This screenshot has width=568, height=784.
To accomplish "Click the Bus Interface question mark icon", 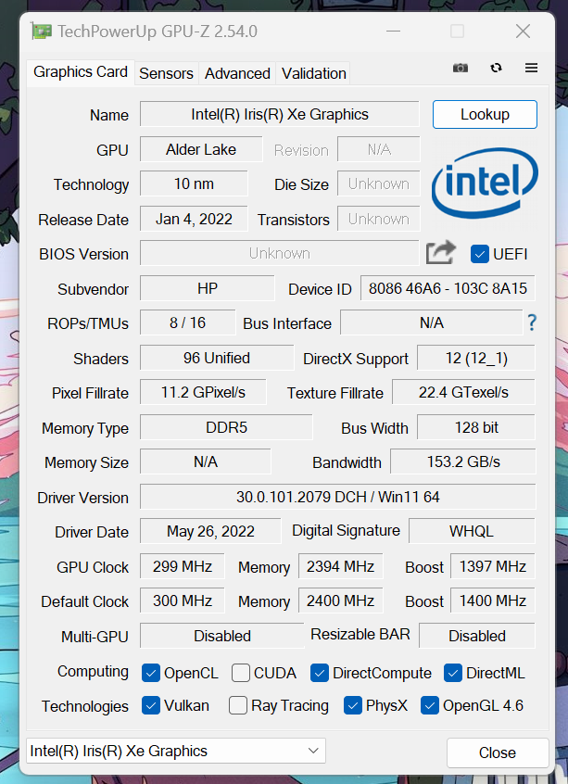I will [532, 322].
